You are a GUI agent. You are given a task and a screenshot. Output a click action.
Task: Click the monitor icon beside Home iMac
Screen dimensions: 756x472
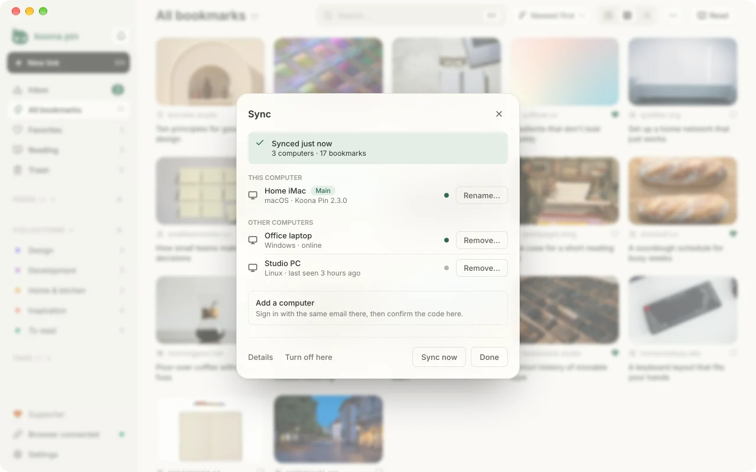point(253,195)
